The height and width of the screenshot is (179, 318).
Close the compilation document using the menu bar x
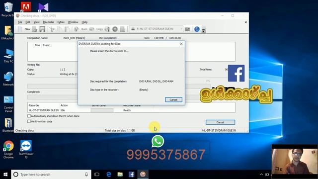pyautogui.click(x=246, y=22)
